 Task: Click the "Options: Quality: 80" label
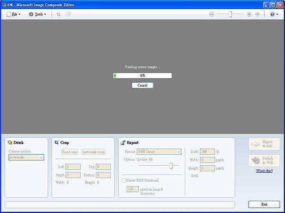tap(138, 160)
